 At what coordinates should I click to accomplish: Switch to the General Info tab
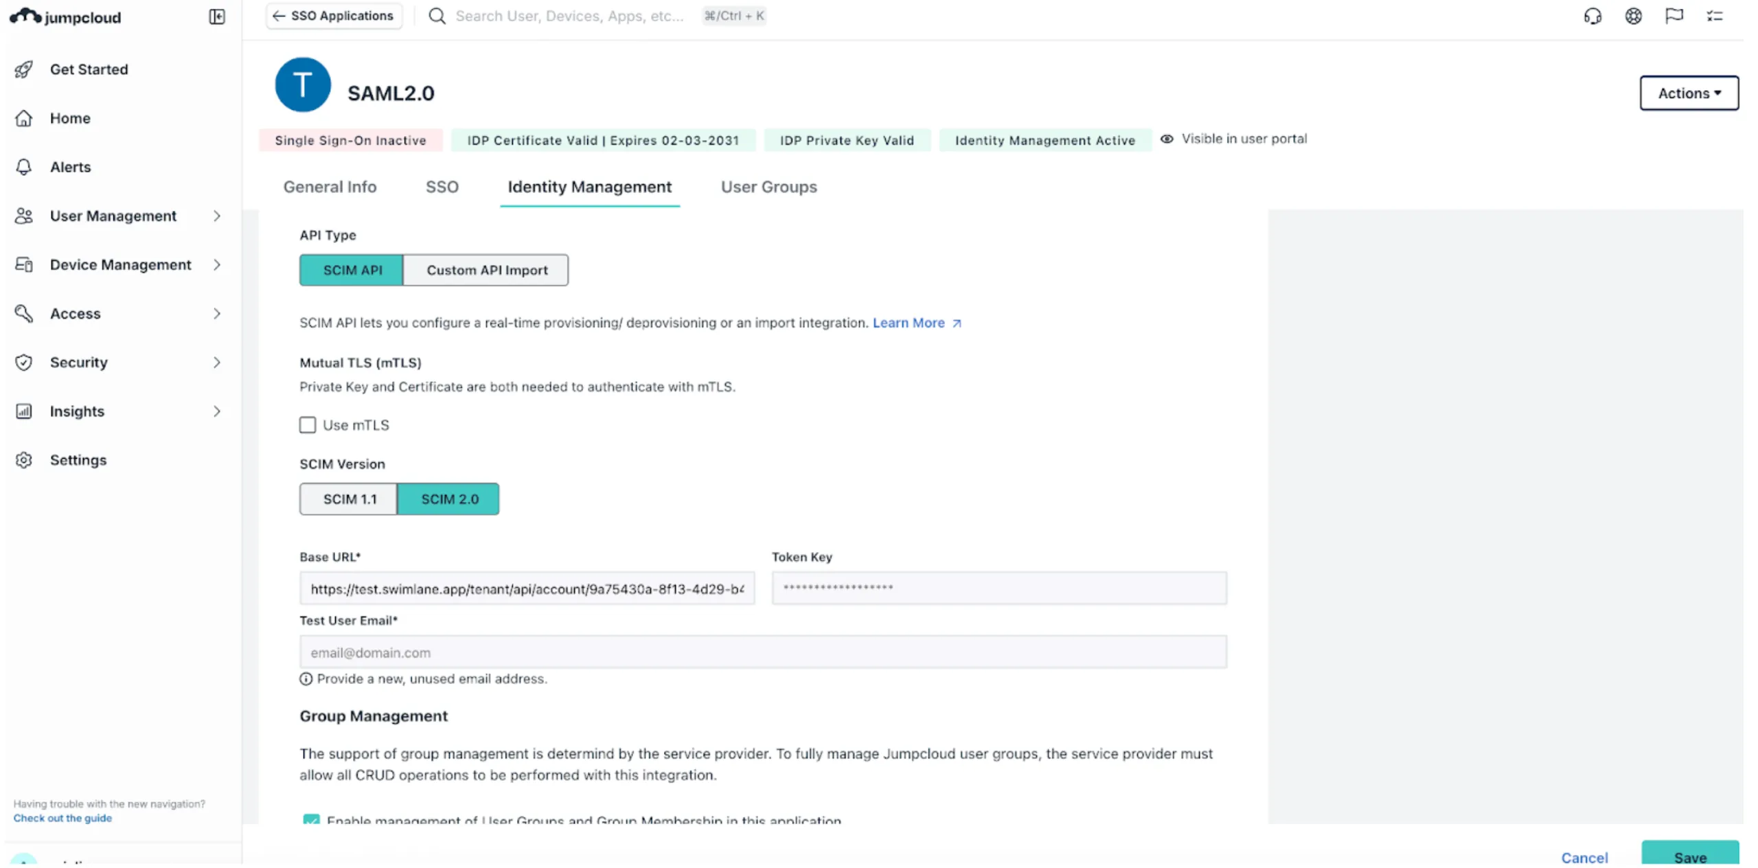click(330, 187)
